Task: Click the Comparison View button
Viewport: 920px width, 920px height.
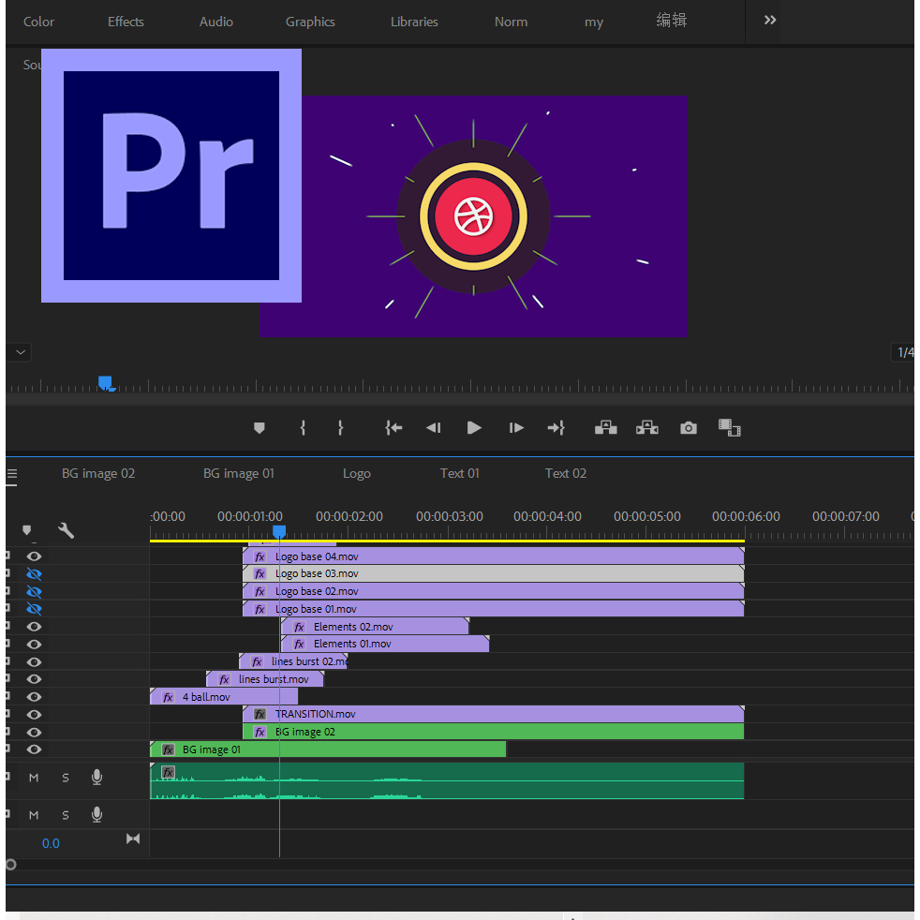Action: [729, 428]
